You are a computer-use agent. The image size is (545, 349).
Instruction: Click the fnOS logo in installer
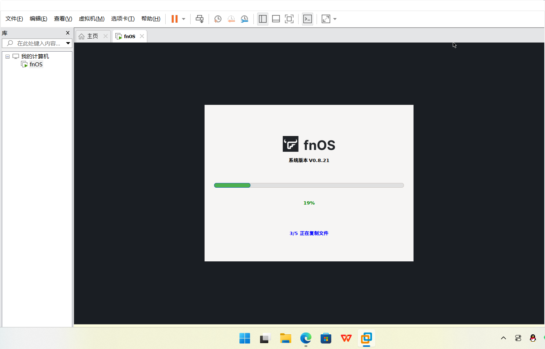[x=309, y=144]
